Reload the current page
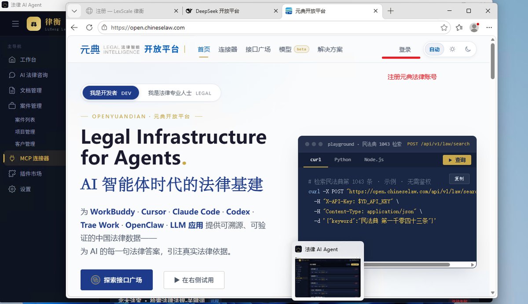This screenshot has width=528, height=304. pos(89,27)
